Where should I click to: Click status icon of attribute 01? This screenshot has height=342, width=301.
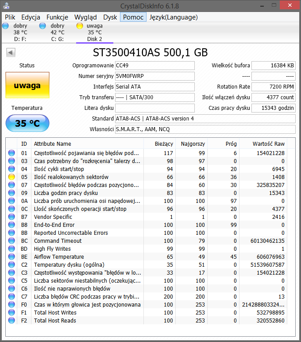12,153
